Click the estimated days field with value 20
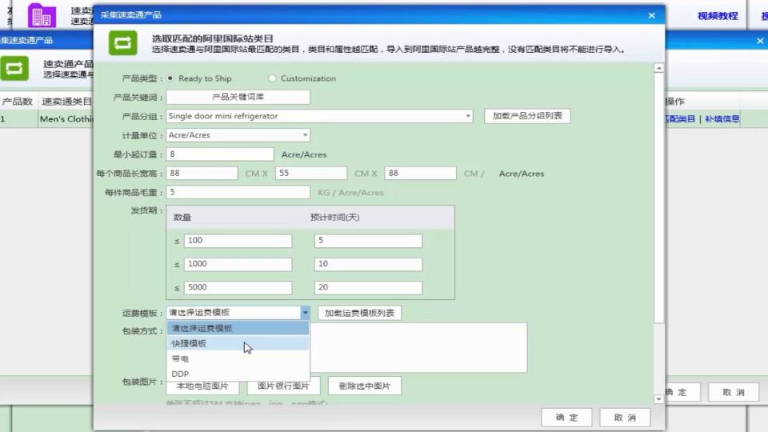This screenshot has height=432, width=768. 368,287
